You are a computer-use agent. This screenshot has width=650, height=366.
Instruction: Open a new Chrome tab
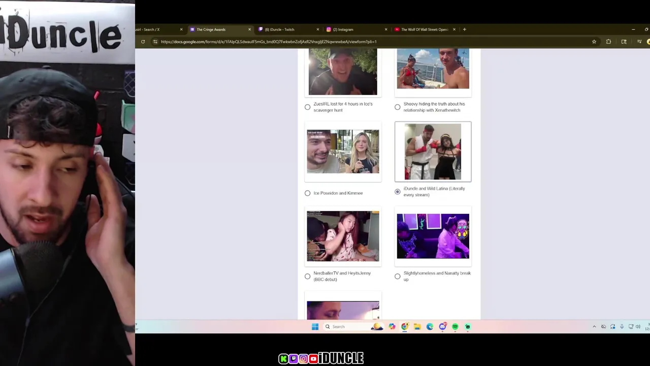coord(464,29)
